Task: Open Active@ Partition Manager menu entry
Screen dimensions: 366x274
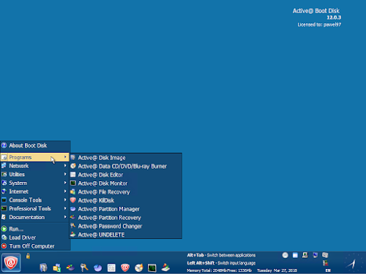Action: [126, 209]
